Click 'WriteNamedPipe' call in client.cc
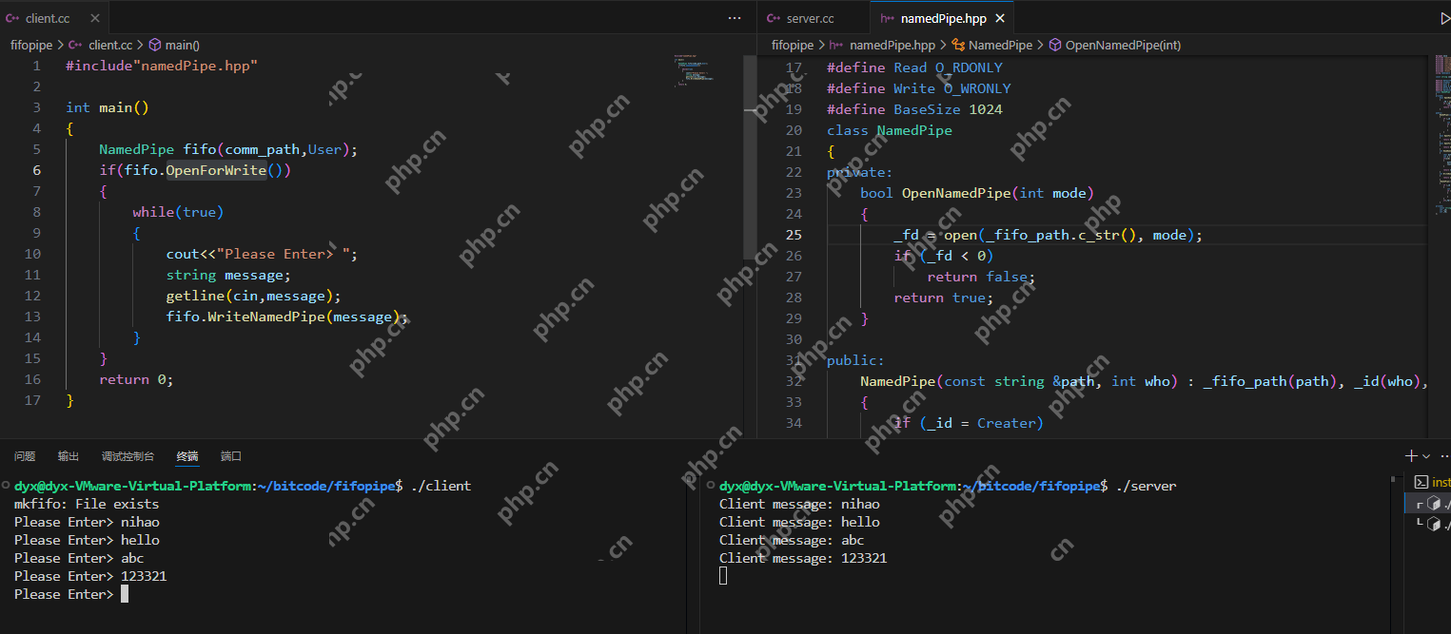Screen dimensions: 1451x634 266,317
